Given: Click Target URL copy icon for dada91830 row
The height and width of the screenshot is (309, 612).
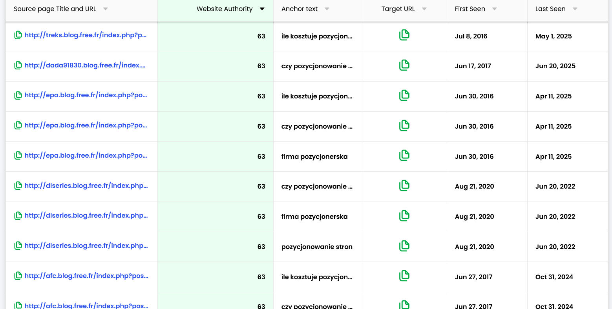Looking at the screenshot, I should click(404, 65).
